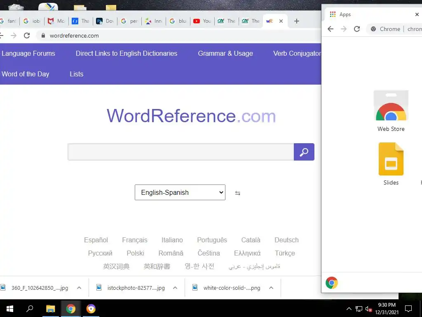Switch site language to Español
Screen dimensions: 422x317
pyautogui.click(x=96, y=240)
